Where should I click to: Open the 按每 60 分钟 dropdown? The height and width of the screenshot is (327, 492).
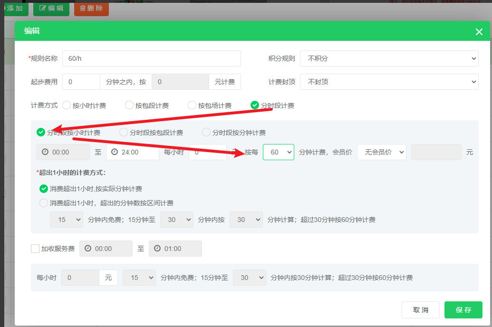point(279,152)
